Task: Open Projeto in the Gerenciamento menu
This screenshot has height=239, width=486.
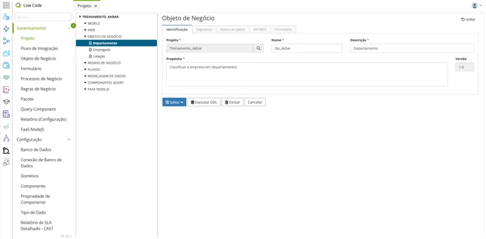Action: coord(27,38)
